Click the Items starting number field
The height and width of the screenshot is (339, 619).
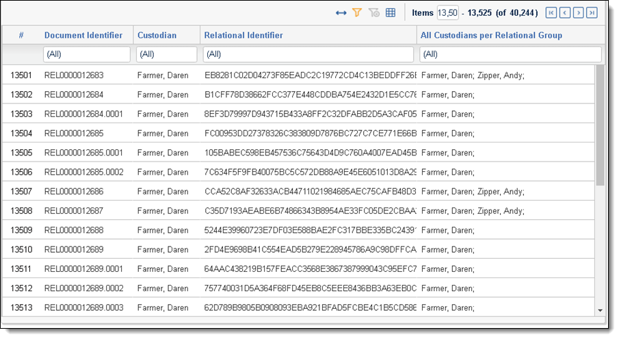[447, 13]
